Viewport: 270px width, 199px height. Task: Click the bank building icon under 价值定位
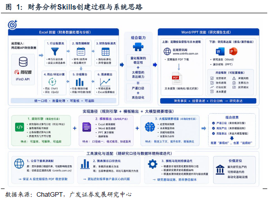tap(220, 170)
